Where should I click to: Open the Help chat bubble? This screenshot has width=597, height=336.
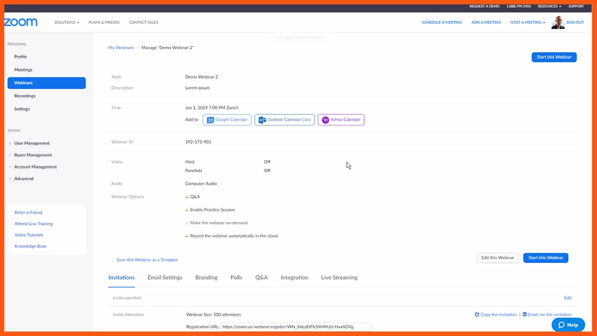[568, 325]
